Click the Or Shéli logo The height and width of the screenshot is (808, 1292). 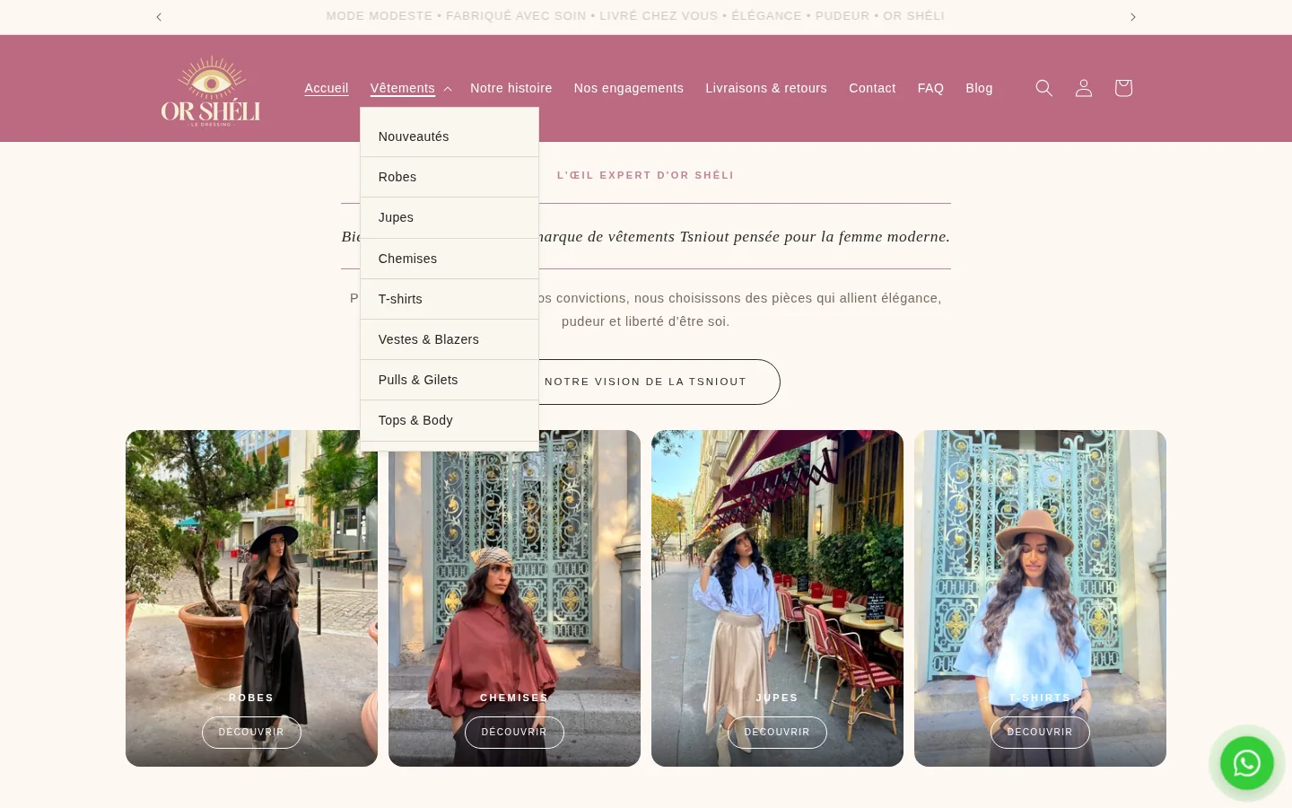[211, 91]
